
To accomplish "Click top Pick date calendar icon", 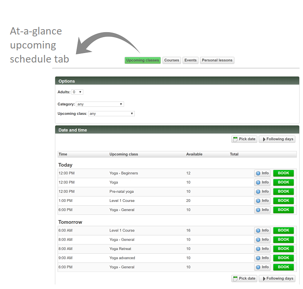I will pos(235,139).
